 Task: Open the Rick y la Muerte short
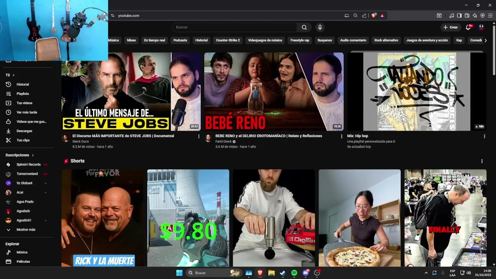102,218
